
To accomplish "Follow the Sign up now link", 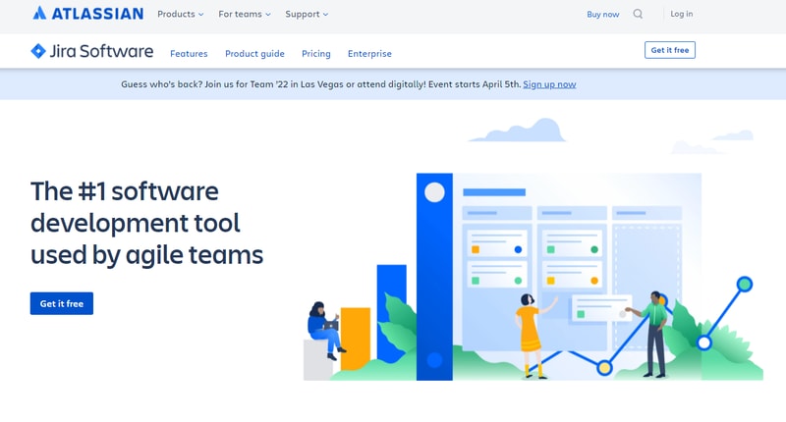I will [x=549, y=84].
